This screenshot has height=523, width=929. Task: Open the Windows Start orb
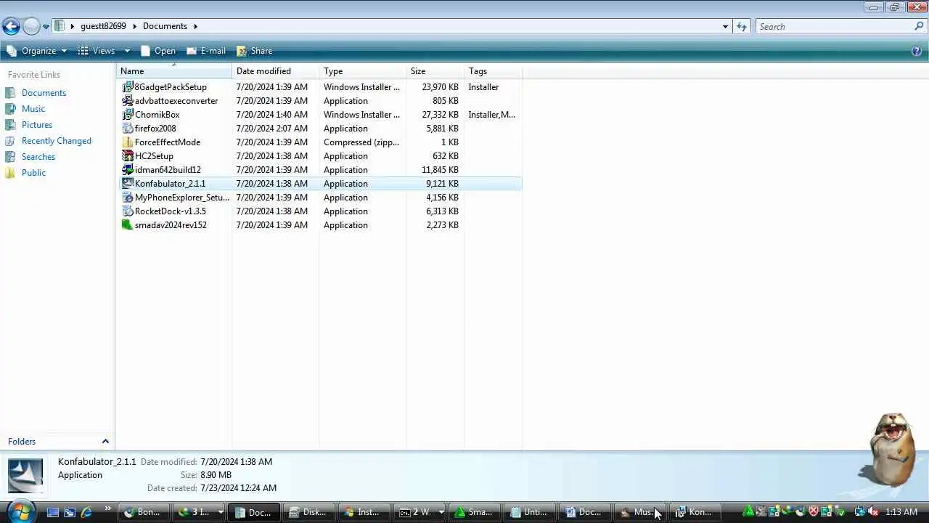coord(20,511)
